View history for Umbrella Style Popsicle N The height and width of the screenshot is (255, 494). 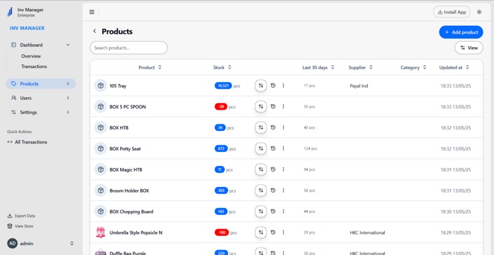point(273,232)
